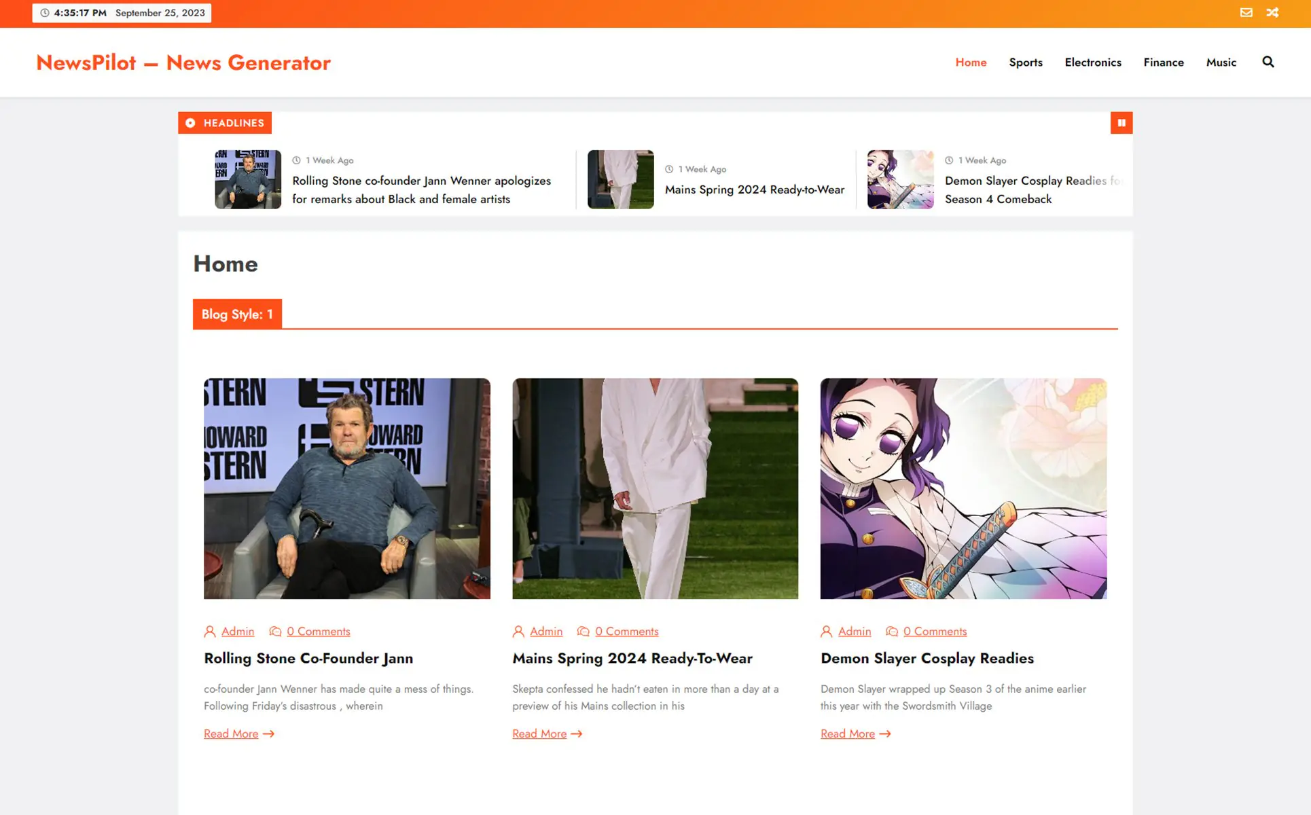Click the arrow beside Mains Spring Read More
The height and width of the screenshot is (815, 1311).
pos(577,734)
